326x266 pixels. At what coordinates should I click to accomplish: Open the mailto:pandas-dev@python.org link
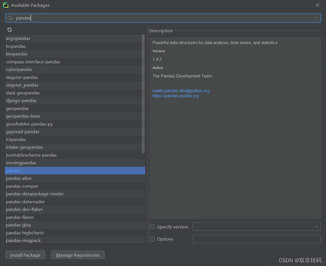point(181,91)
